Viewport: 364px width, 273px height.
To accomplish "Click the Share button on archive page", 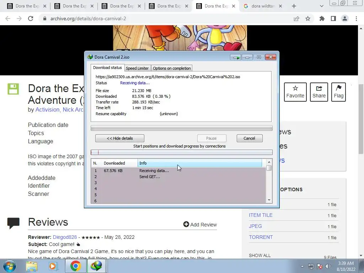I will [319, 92].
